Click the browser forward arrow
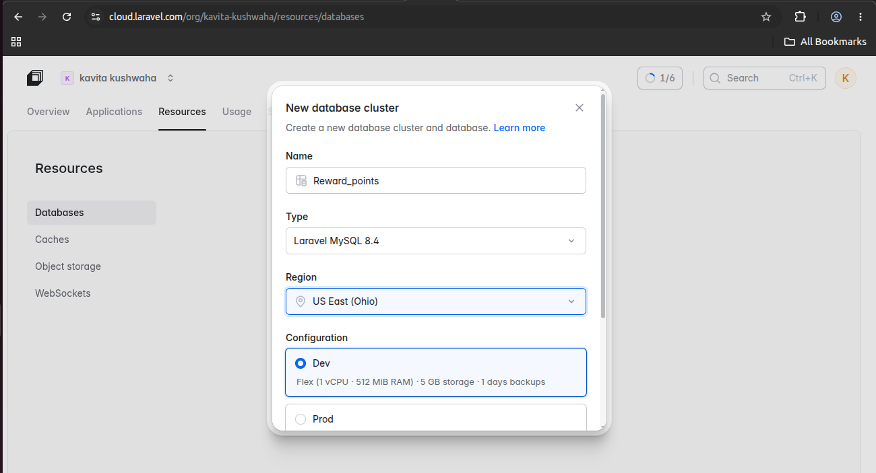This screenshot has width=876, height=473. click(x=42, y=17)
